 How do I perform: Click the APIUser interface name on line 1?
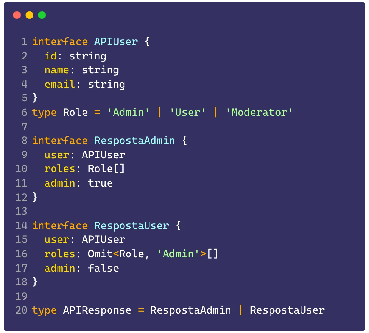coord(116,42)
